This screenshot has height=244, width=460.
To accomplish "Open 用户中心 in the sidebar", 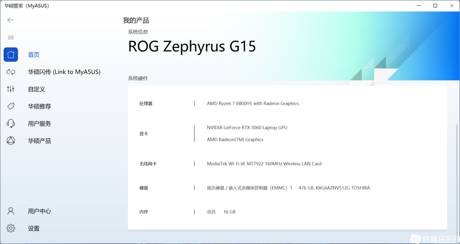I will (40, 211).
